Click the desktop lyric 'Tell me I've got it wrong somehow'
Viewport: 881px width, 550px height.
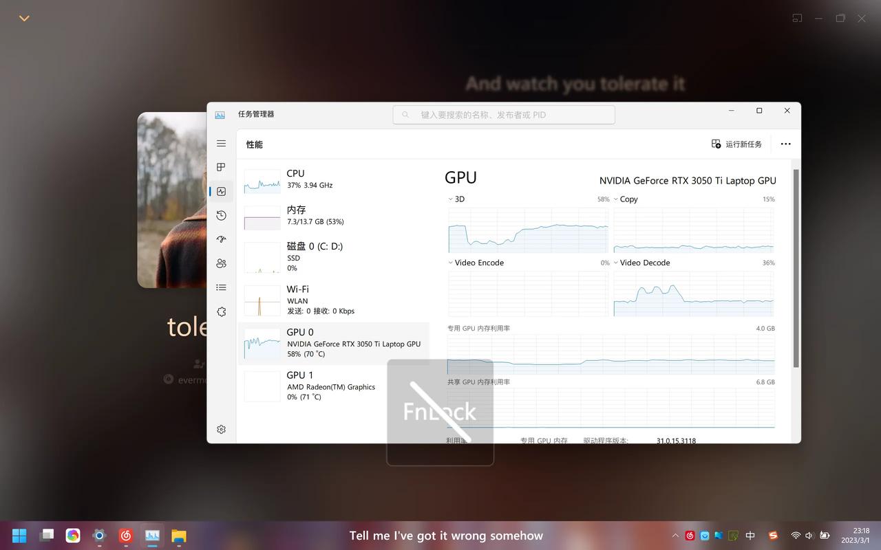[x=446, y=536]
